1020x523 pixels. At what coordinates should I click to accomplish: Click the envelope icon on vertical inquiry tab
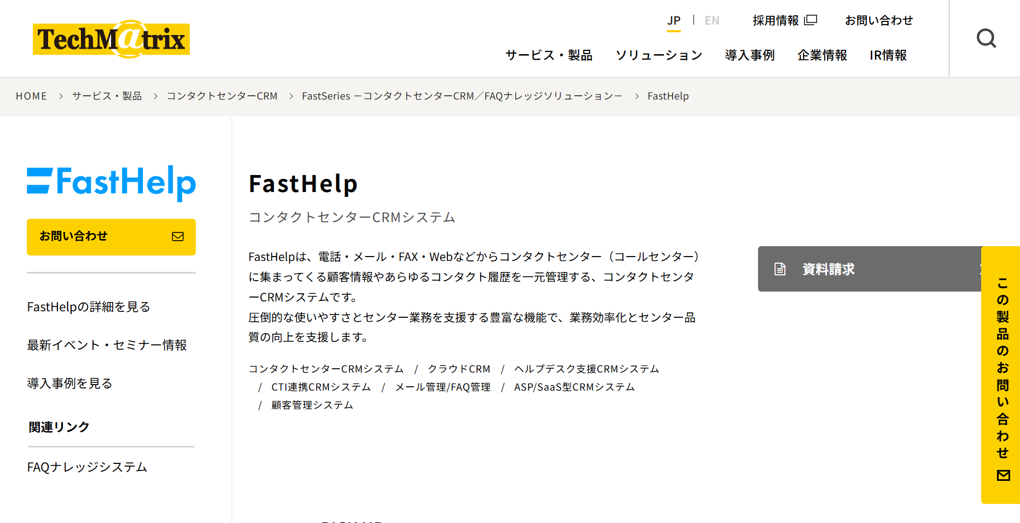[x=1003, y=475]
